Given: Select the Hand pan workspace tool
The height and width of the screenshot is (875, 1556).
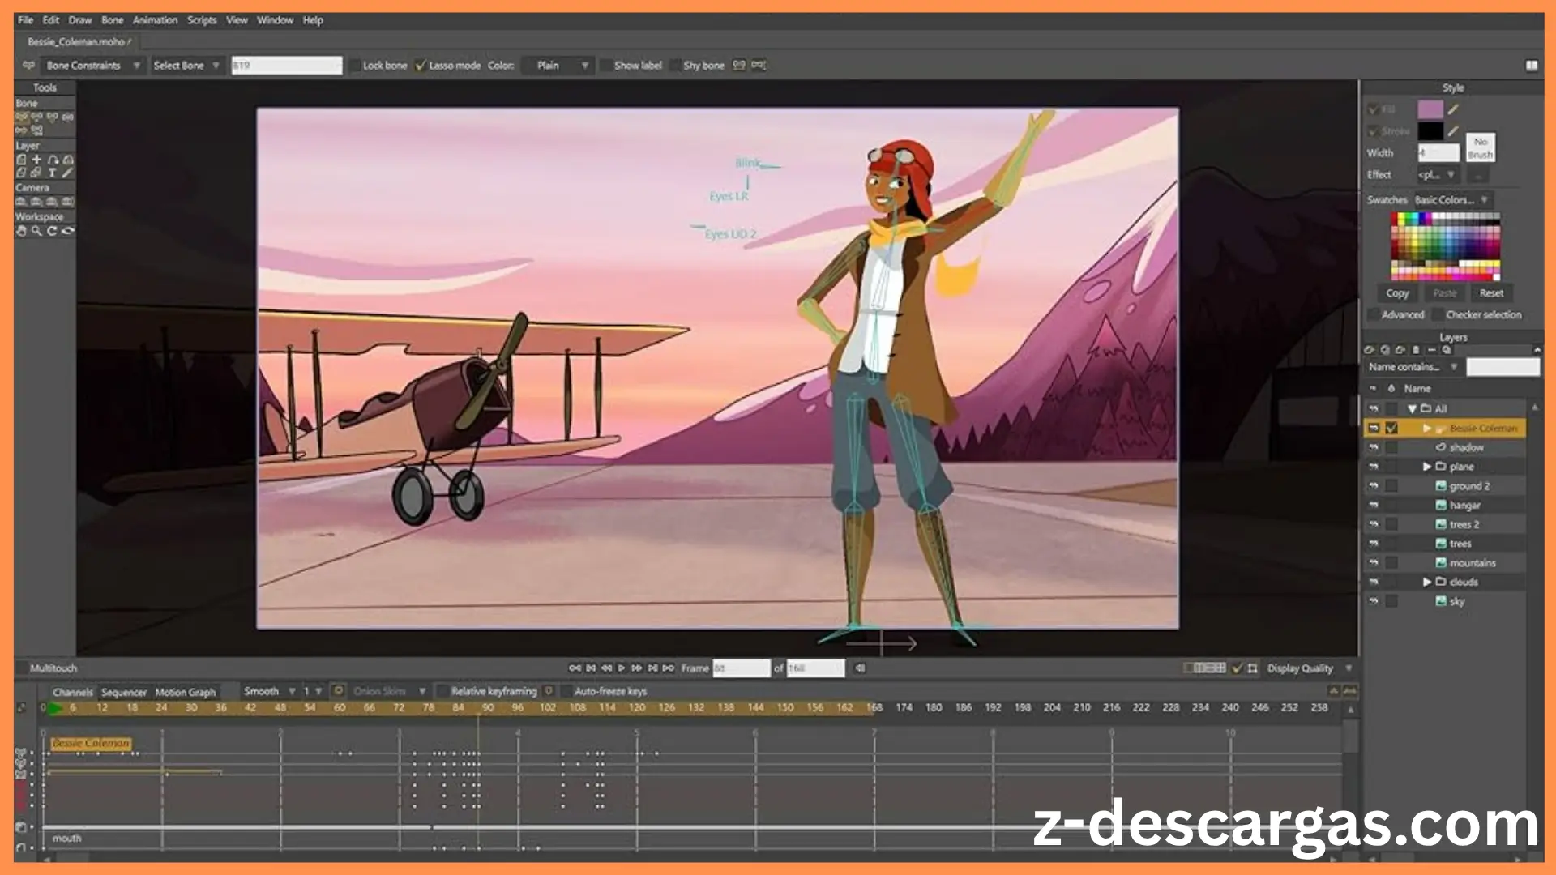Looking at the screenshot, I should pyautogui.click(x=21, y=231).
